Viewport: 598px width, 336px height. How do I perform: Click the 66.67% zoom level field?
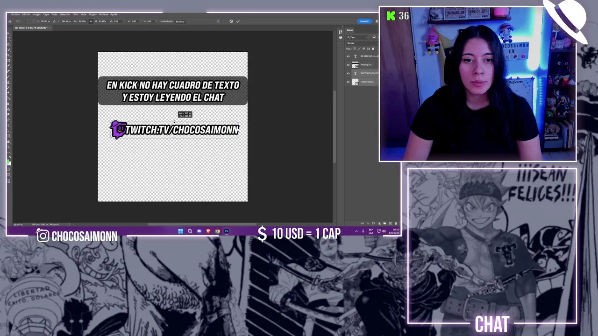coord(18,224)
